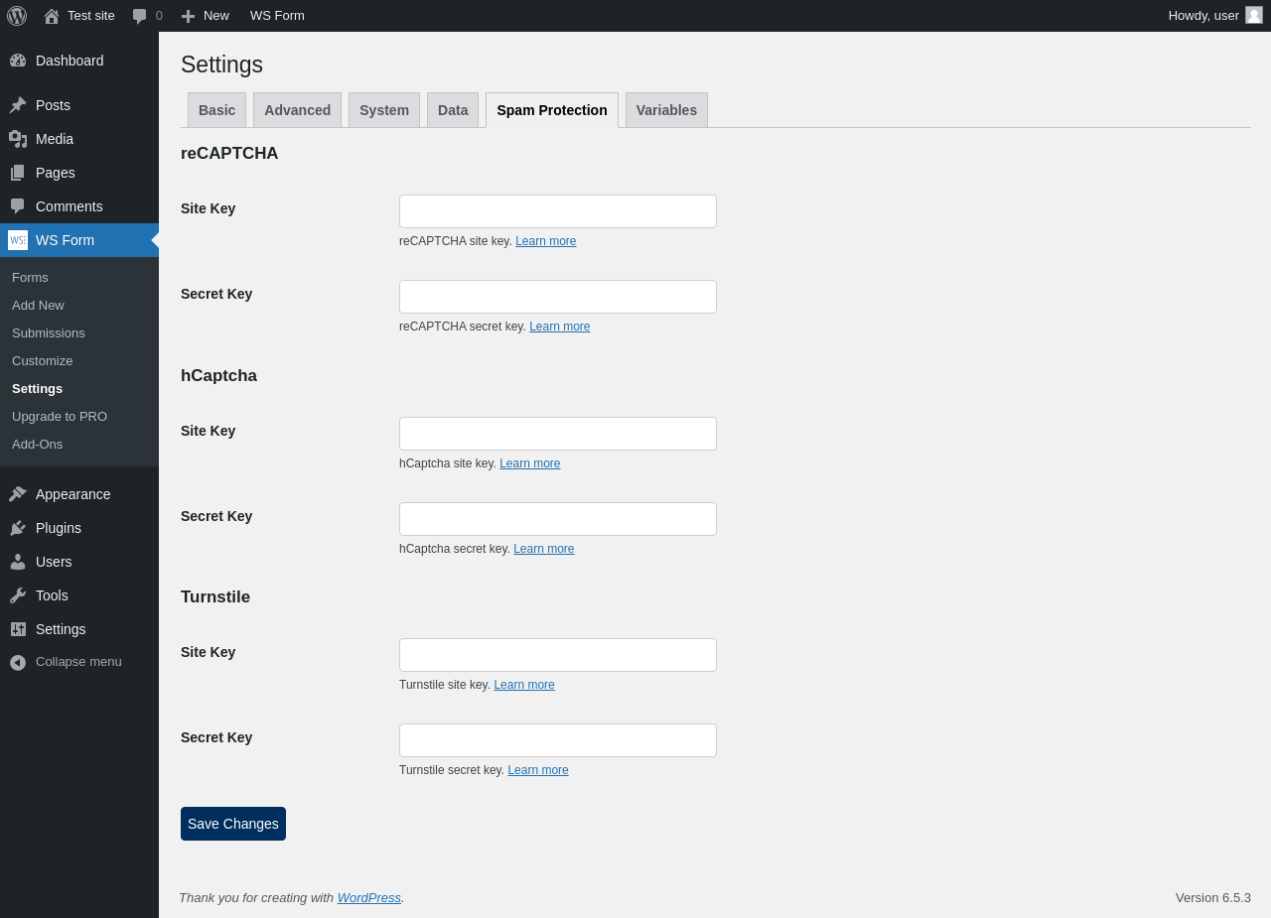Click the Test site home icon
This screenshot has height=918, width=1271.
click(x=52, y=16)
